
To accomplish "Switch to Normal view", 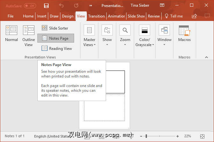I will 11,34.
